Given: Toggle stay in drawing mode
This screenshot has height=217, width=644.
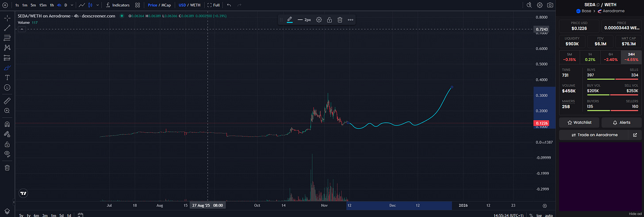Looking at the screenshot, I should [7, 134].
